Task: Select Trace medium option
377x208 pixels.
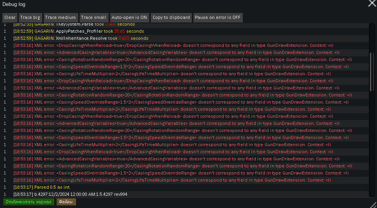Action: click(x=60, y=18)
